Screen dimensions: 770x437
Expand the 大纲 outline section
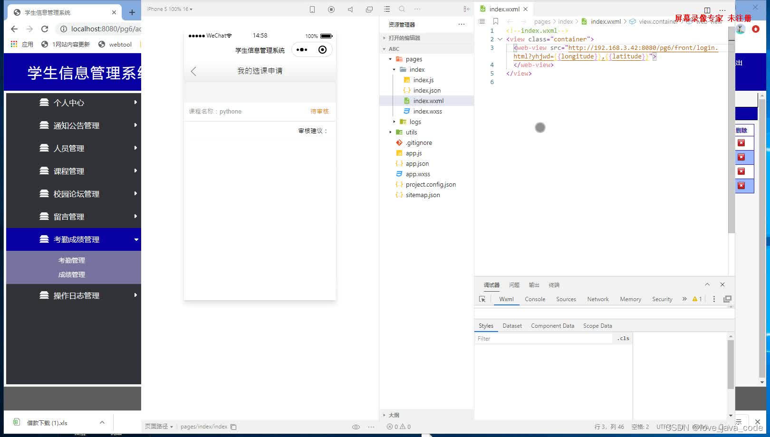click(426, 415)
